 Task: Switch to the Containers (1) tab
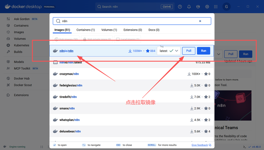coord(85,30)
